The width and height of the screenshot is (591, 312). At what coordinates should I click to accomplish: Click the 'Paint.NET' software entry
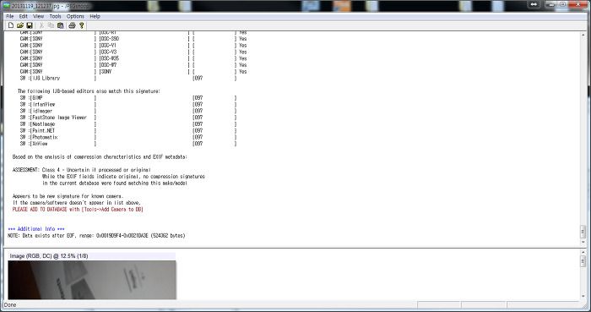(44, 130)
